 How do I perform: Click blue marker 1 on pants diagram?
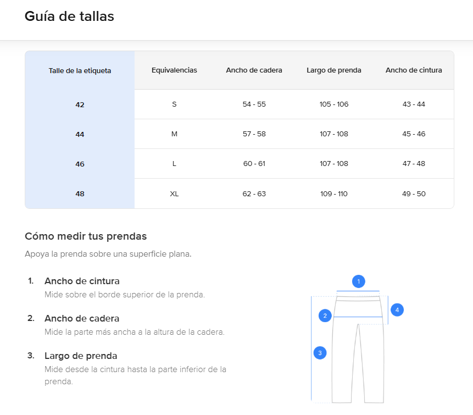click(359, 281)
